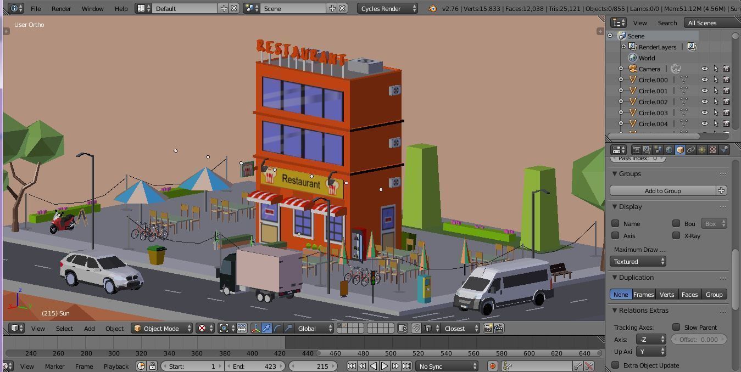Screen dimensions: 741x372
Task: Collapse the Duplication panel
Action: [x=615, y=277]
